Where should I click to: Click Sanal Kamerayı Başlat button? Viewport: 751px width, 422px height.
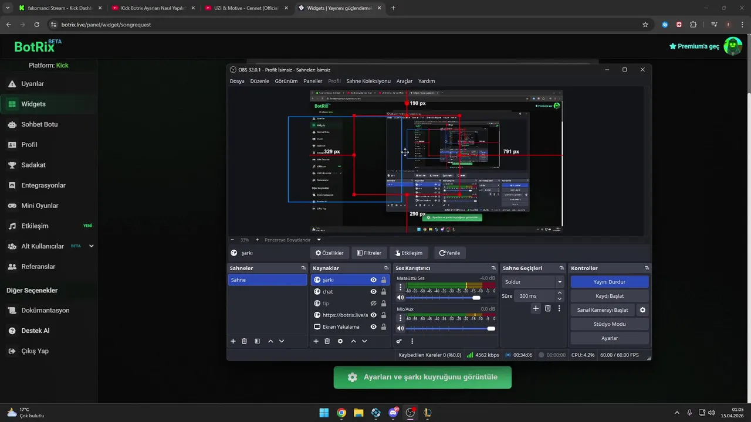click(x=603, y=310)
